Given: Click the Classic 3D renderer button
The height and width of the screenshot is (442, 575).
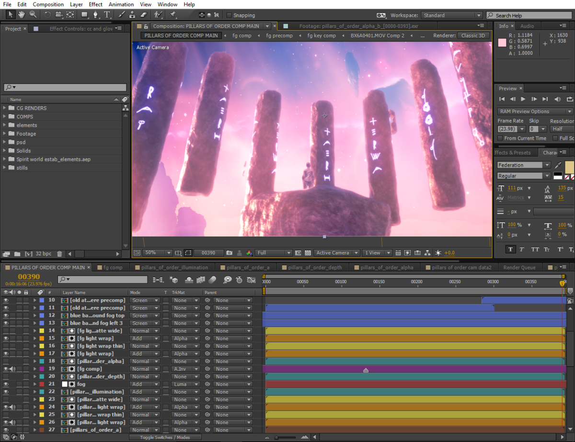Looking at the screenshot, I should point(473,35).
